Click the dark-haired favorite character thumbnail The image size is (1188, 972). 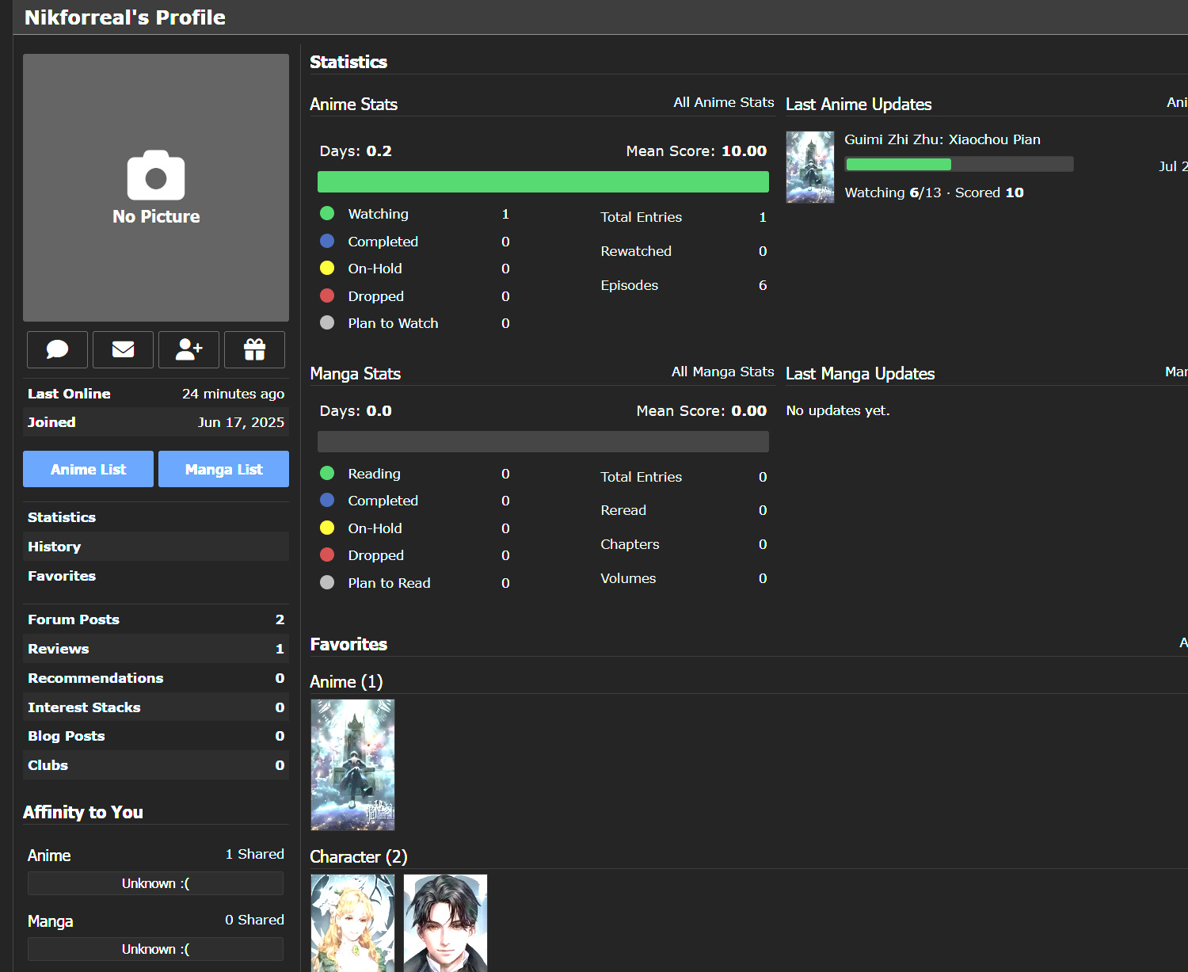click(x=445, y=923)
